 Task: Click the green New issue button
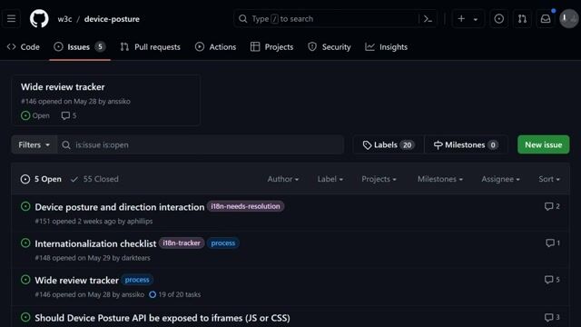point(543,144)
